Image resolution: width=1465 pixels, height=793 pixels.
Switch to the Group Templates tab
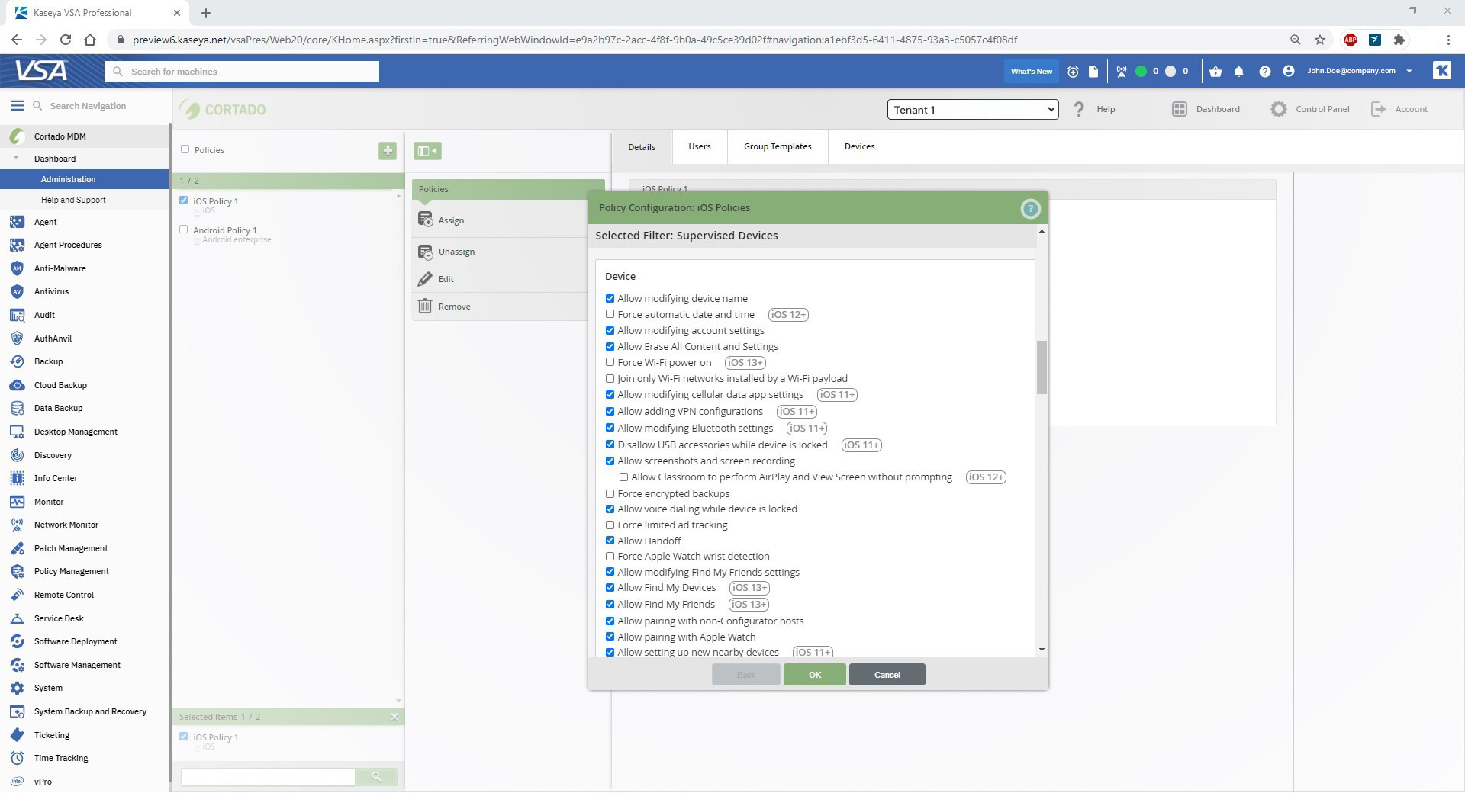[x=777, y=146]
